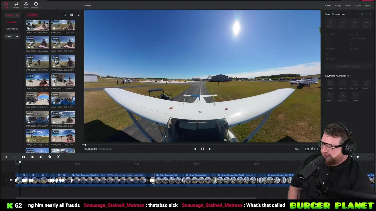Viewport: 376px width, 211px height.
Task: Select clip CAM_20250...011_D.OSV thumbnail
Action: [x=63, y=80]
